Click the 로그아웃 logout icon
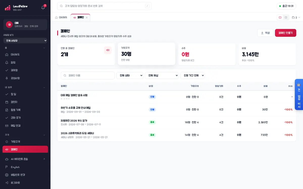This screenshot has height=189, width=303. pos(7,183)
